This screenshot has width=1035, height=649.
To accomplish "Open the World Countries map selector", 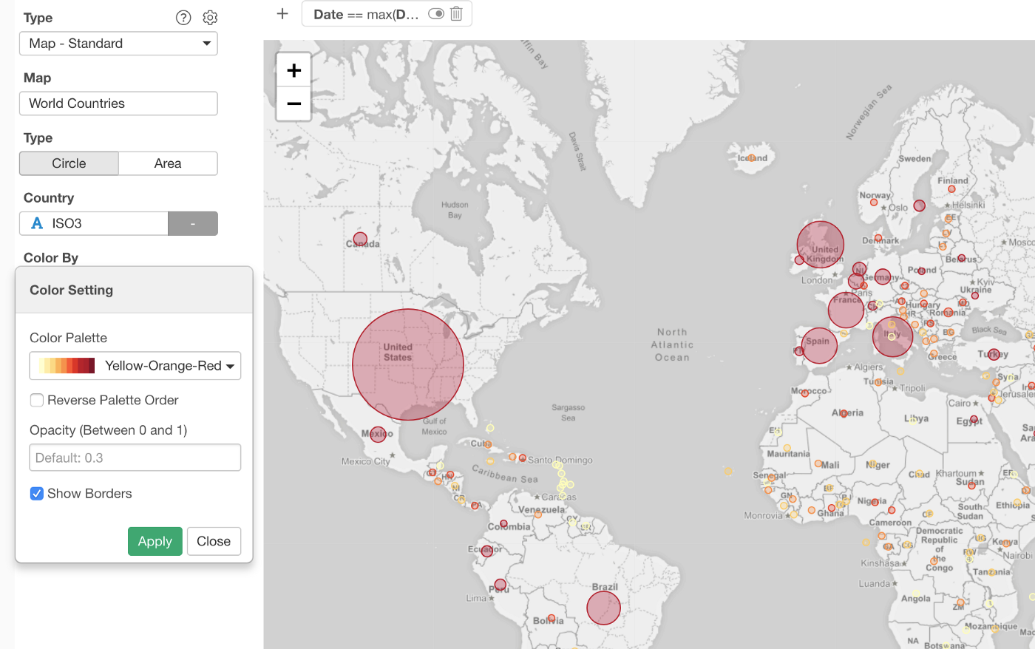I will (x=118, y=103).
